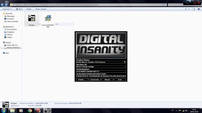Open Google Chrome from the taskbar

coord(30,110)
